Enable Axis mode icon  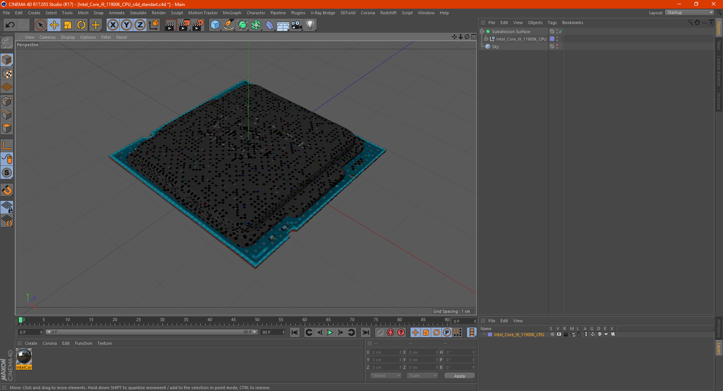(x=7, y=145)
